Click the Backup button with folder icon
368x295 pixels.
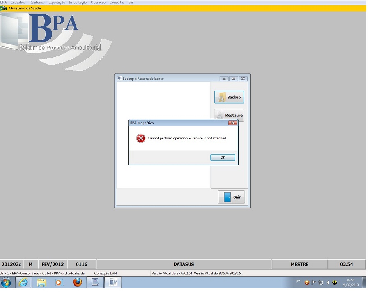[229, 97]
